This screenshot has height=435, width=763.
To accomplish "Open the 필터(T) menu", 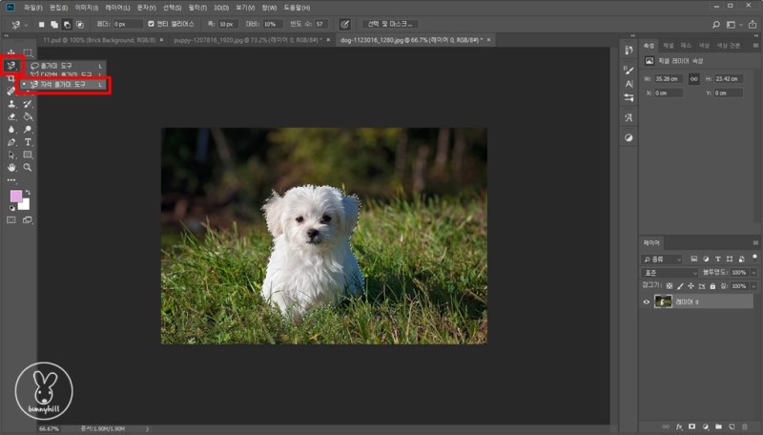I will (197, 7).
